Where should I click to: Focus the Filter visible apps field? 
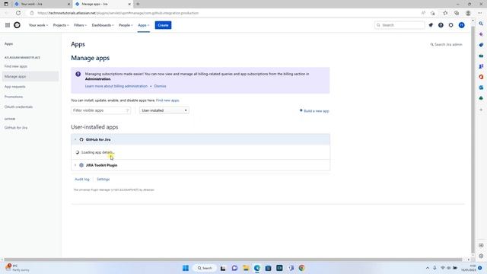click(101, 110)
